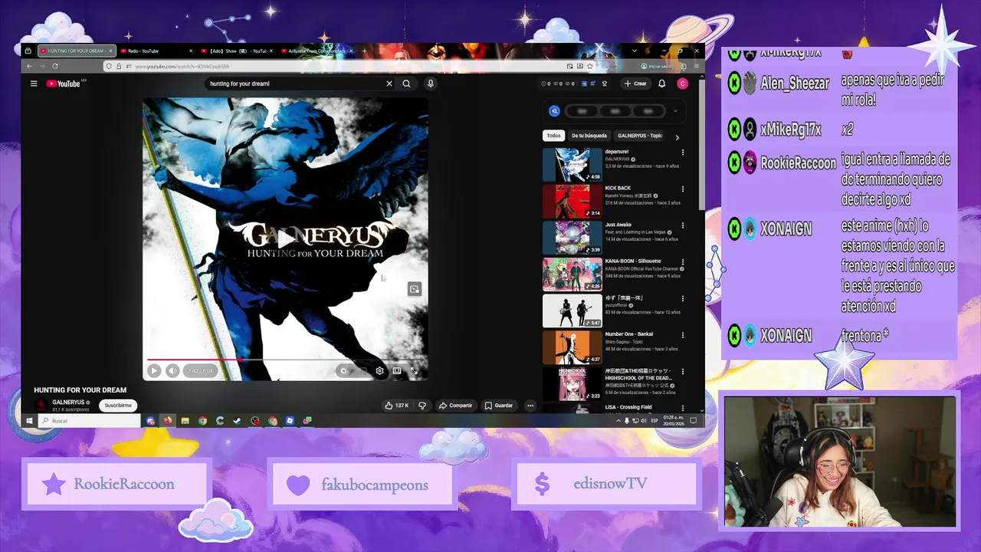Share the video via Compartir

coord(455,406)
